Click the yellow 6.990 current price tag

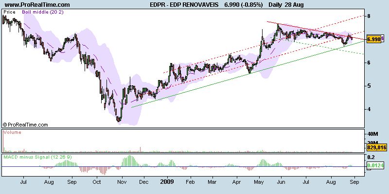pos(373,39)
